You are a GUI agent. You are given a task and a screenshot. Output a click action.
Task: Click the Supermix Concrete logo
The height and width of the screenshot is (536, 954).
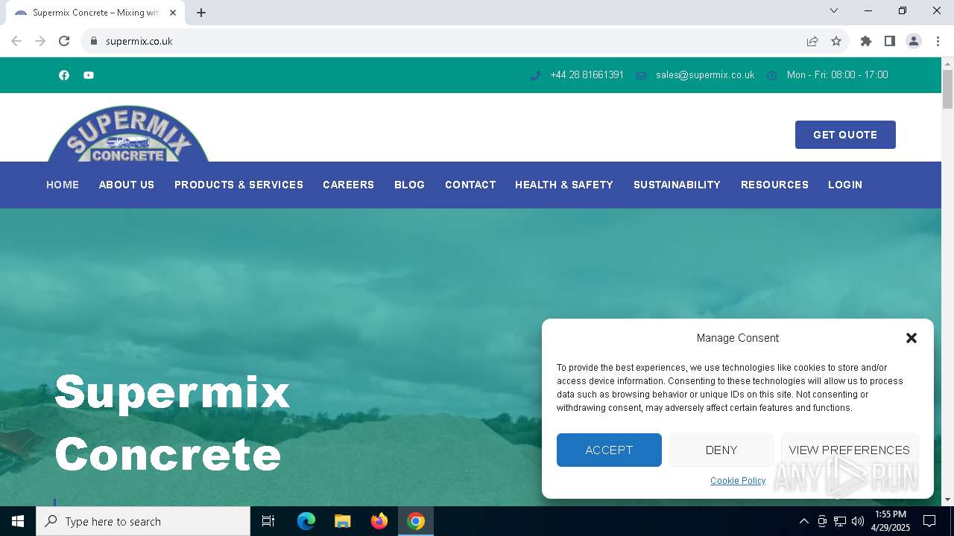128,133
